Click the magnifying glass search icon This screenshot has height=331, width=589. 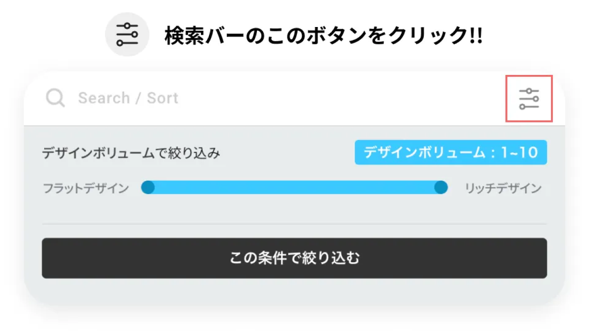pos(55,99)
